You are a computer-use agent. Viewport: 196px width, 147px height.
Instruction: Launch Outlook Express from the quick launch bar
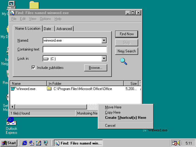coord(32,143)
